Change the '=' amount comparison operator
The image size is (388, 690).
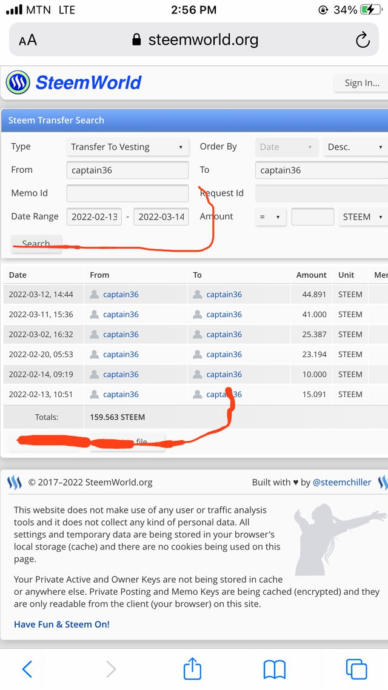pyautogui.click(x=270, y=217)
